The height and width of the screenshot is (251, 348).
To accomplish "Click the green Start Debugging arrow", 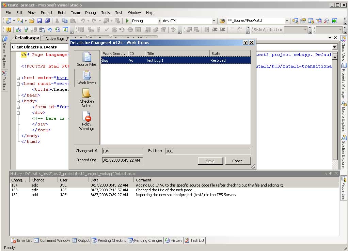I will (x=127, y=21).
